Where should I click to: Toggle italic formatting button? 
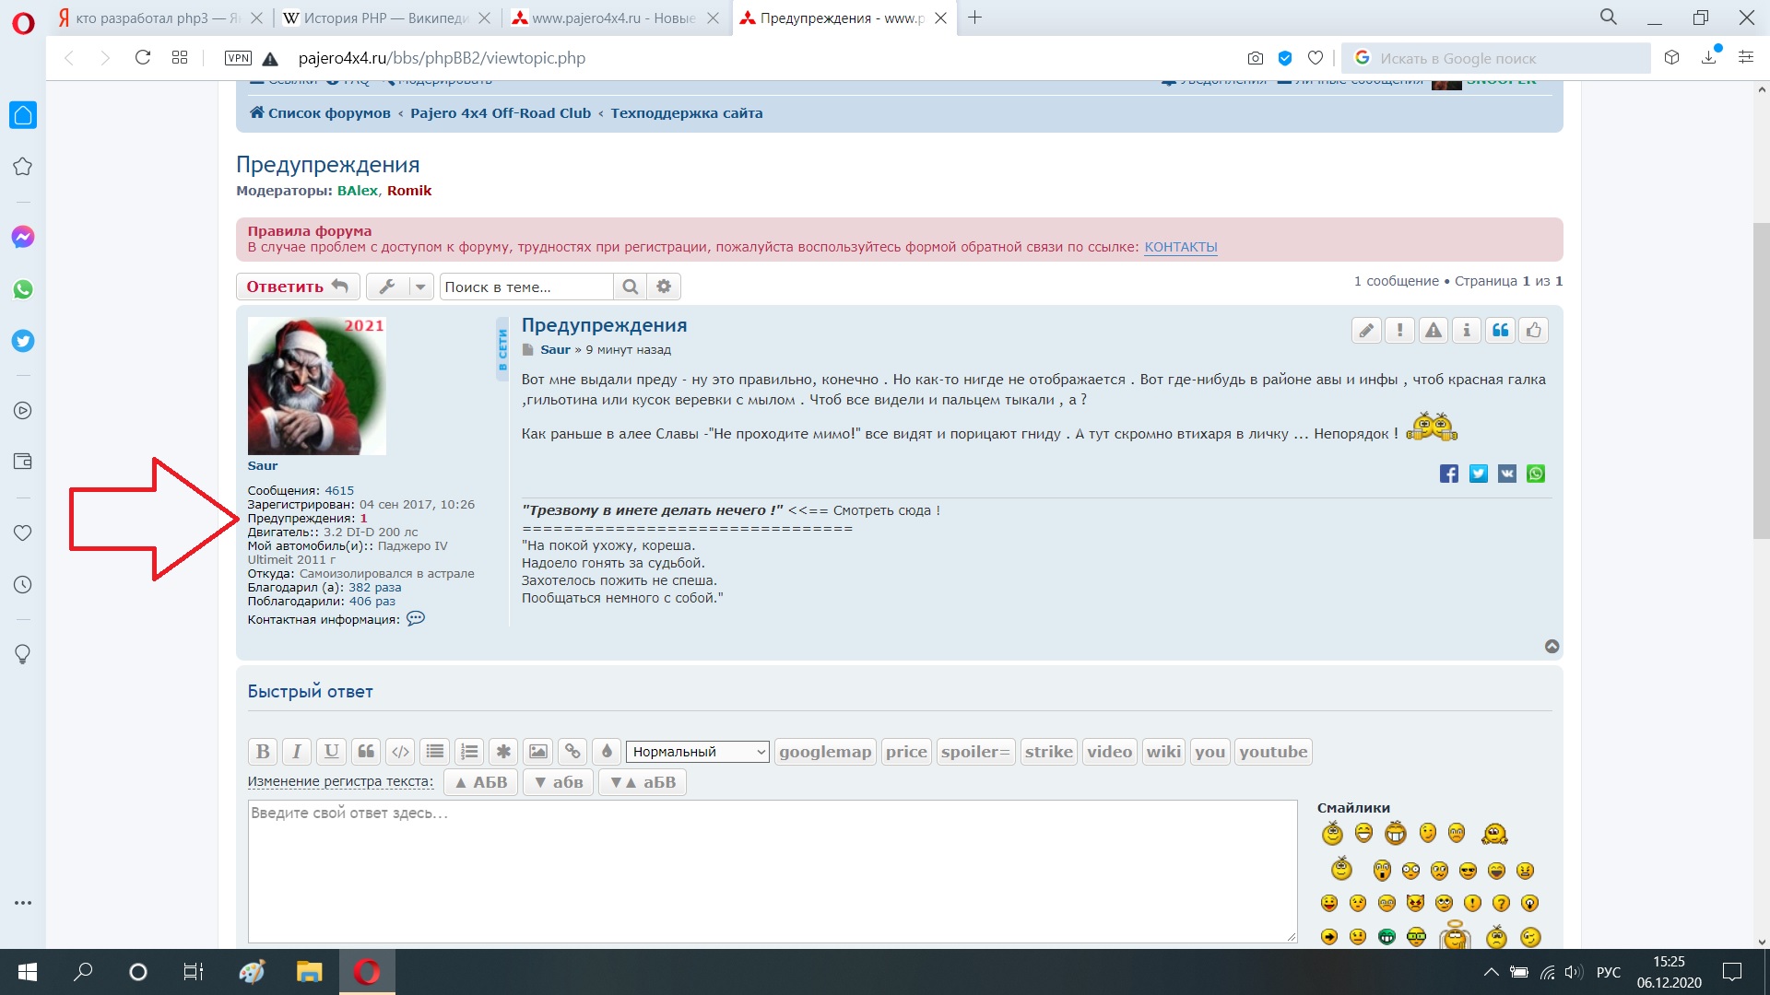(x=297, y=752)
